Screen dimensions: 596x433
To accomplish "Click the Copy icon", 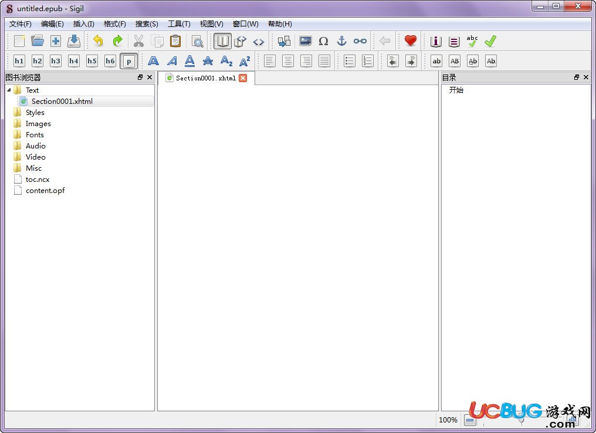I will [157, 41].
